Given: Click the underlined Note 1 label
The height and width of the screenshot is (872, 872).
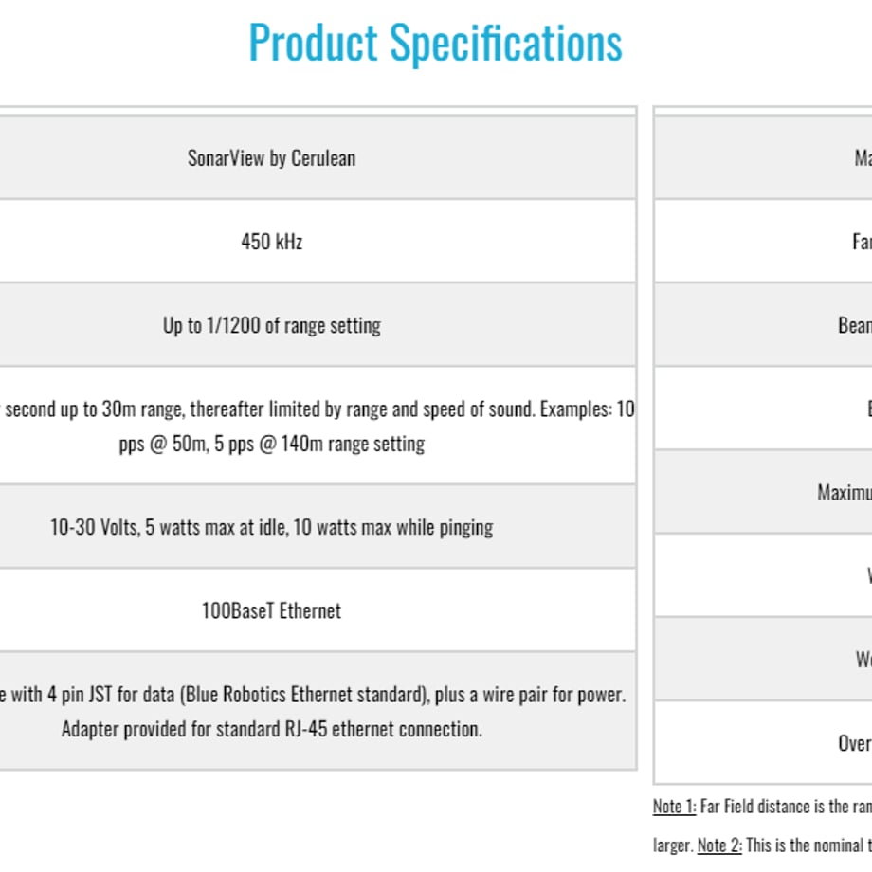Looking at the screenshot, I should (674, 806).
